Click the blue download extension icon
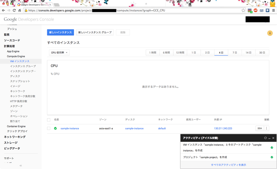This screenshot has height=169, width=277. [267, 10]
